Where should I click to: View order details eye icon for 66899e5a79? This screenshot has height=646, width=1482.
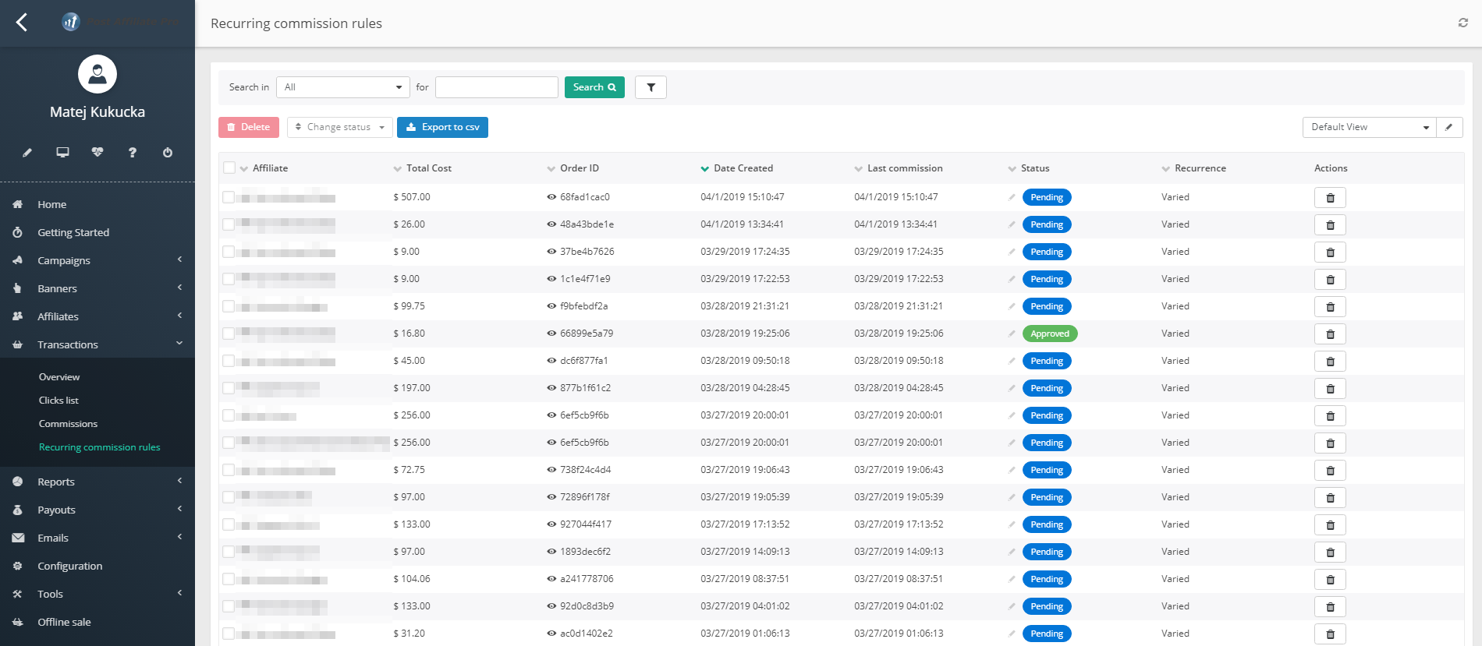pyautogui.click(x=551, y=334)
